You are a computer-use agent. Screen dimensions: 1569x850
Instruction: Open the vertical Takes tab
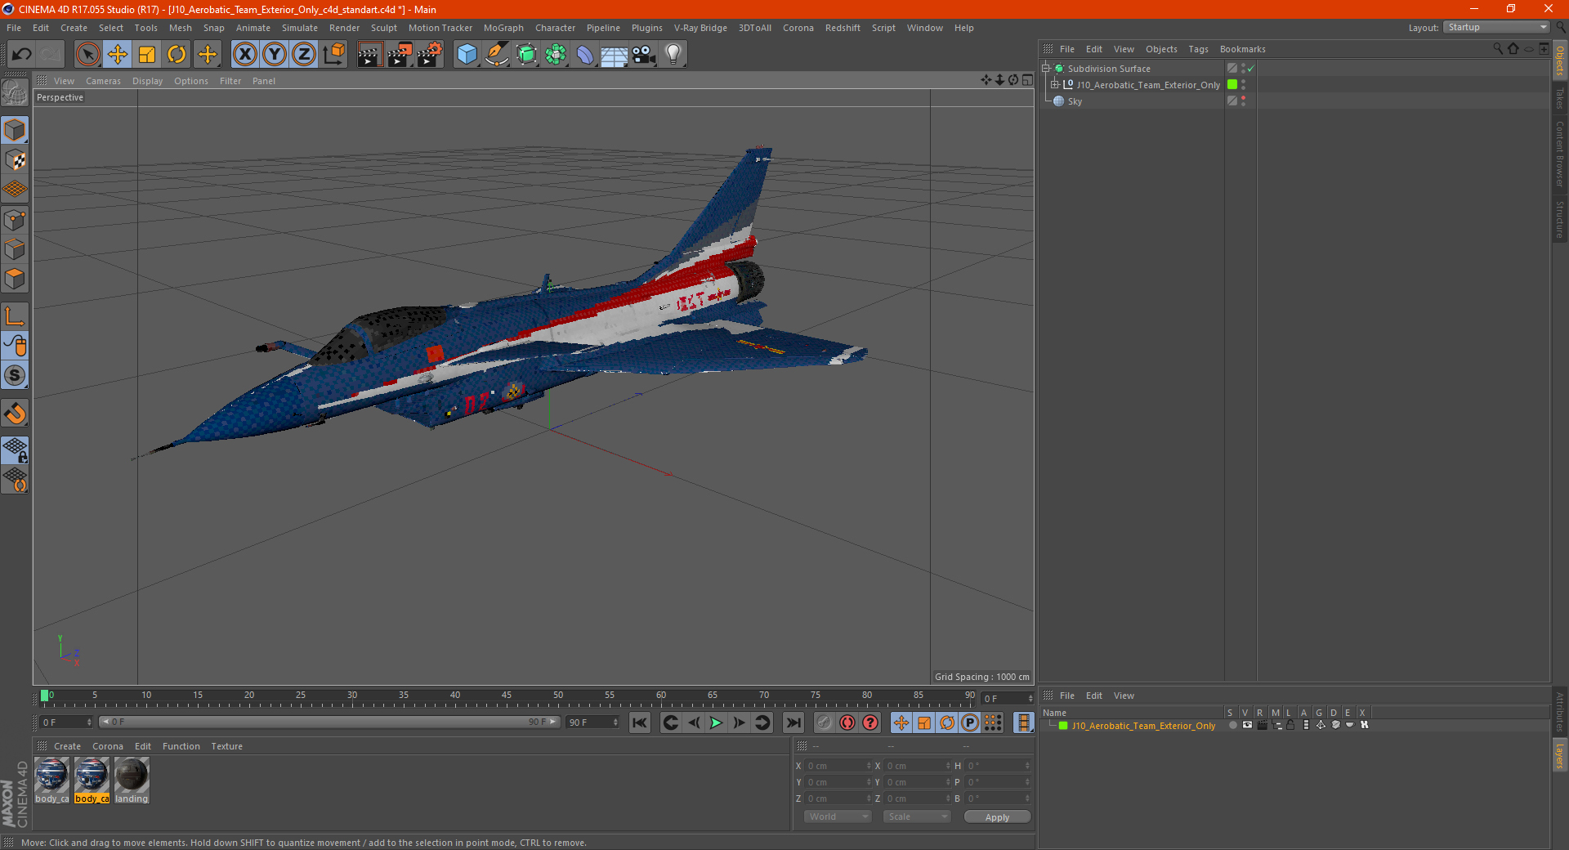pyautogui.click(x=1560, y=98)
